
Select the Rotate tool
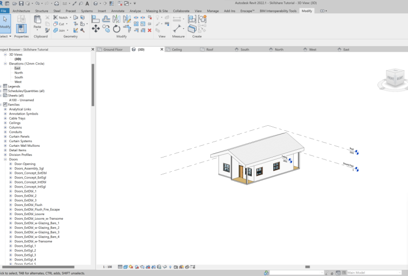[x=116, y=29]
